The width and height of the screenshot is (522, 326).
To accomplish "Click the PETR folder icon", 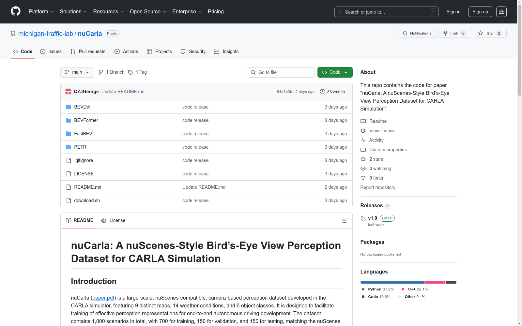I will [69, 147].
